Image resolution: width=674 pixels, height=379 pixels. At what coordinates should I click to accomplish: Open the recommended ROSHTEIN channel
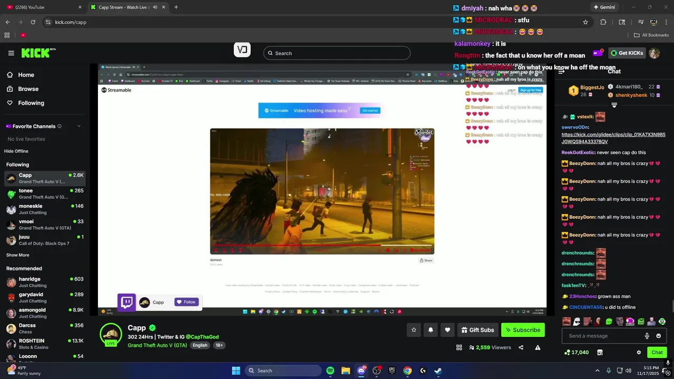click(x=45, y=344)
